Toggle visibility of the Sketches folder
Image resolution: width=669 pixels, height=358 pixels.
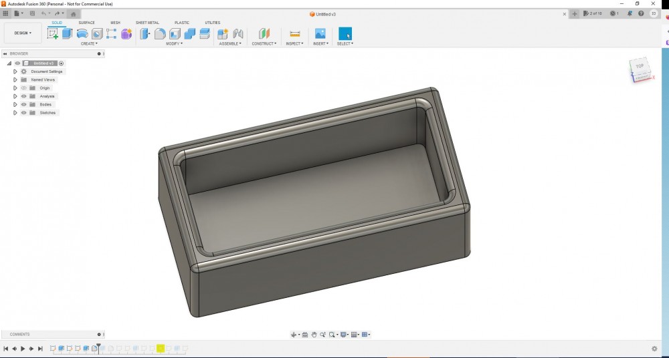pos(23,113)
